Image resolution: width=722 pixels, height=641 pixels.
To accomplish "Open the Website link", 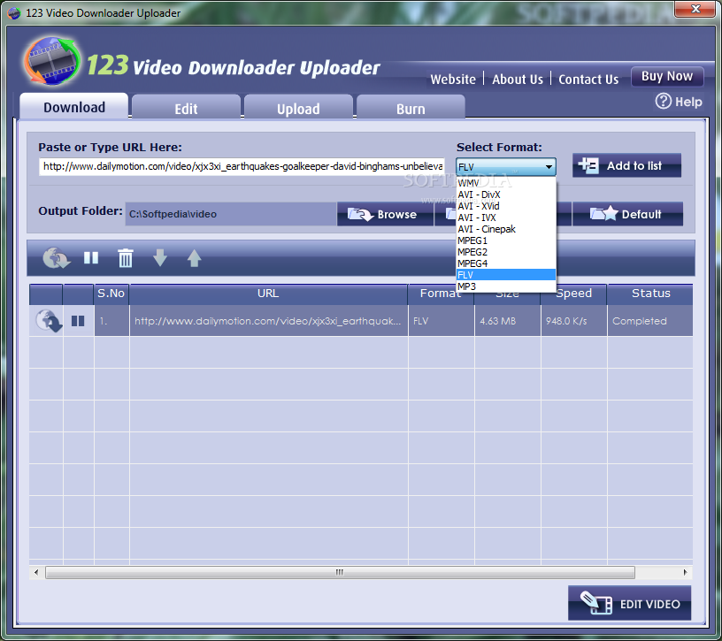I will click(453, 80).
